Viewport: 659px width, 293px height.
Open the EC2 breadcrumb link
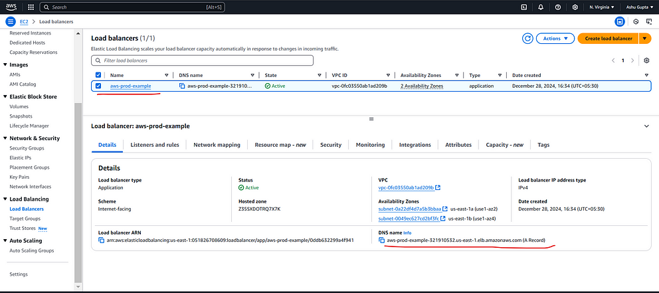click(24, 21)
